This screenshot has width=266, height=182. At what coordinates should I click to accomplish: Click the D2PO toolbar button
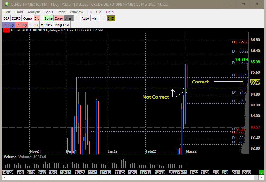(16, 18)
